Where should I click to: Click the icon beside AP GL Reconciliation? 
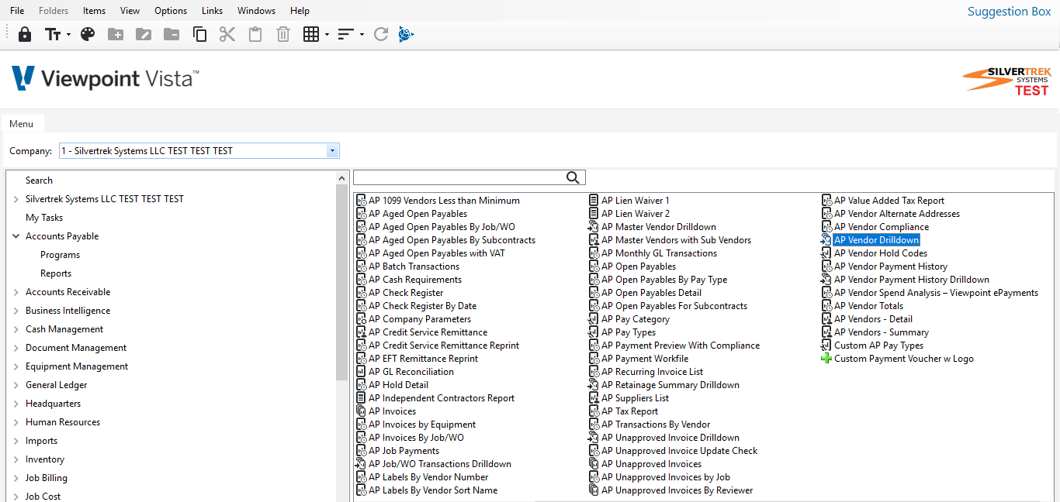[362, 372]
